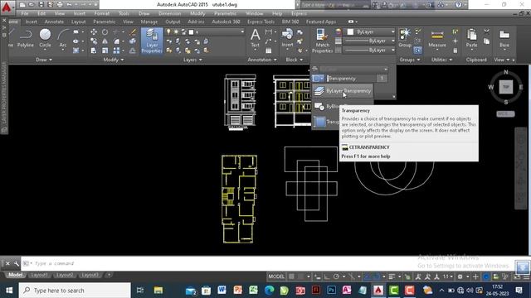Click the Match Properties tool
531x298 pixels.
click(x=322, y=41)
